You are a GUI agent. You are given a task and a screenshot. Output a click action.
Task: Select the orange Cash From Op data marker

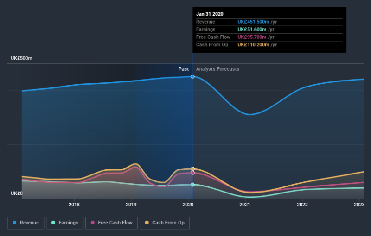coord(192,169)
